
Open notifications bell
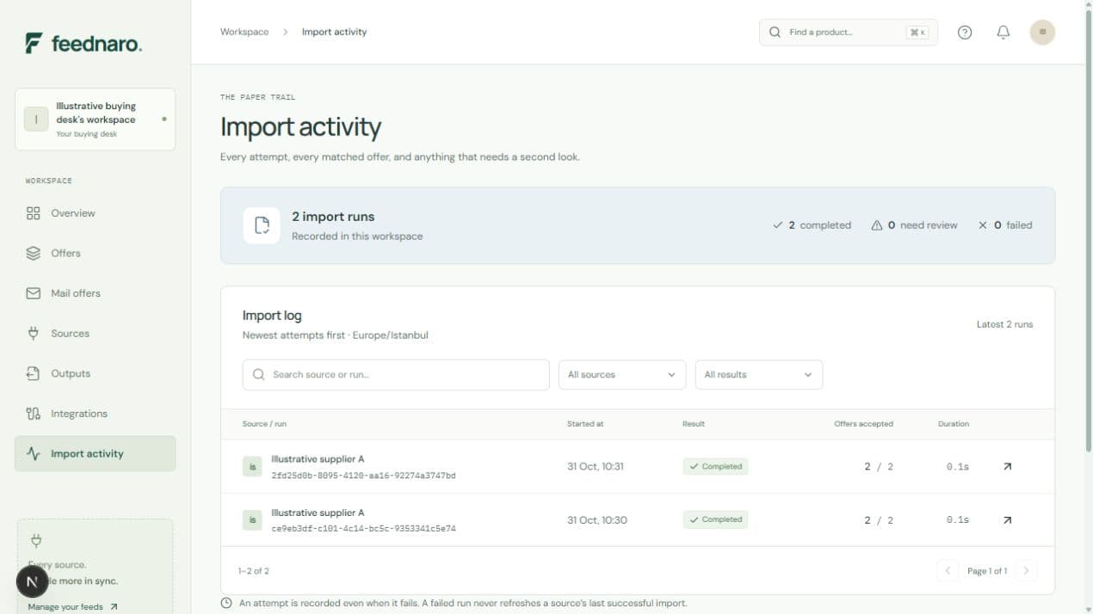click(1003, 32)
